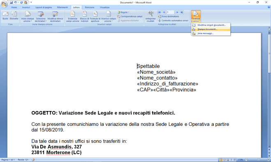Image resolution: width=271 pixels, height=162 pixels.
Task: Click the record number field
Action: (x=170, y=12)
